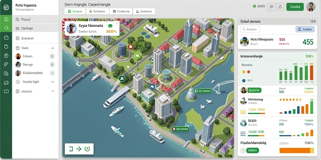This screenshot has height=160, width=321.
Task: Click the notification bell icon in the top bar
Action: tap(280, 7)
